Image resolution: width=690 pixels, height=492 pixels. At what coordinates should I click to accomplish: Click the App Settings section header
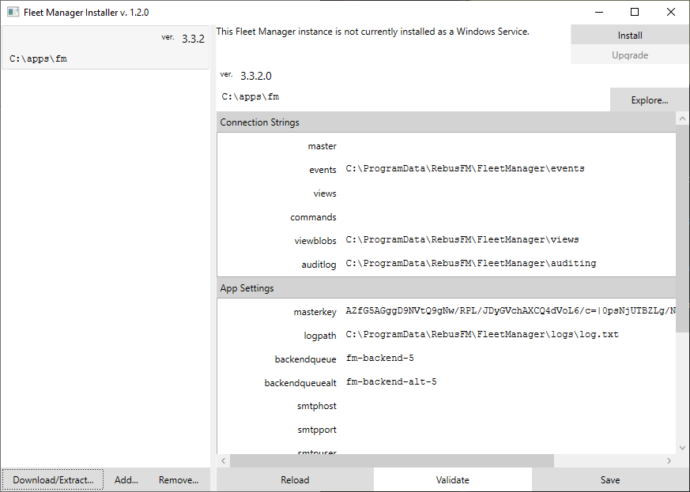pyautogui.click(x=447, y=288)
